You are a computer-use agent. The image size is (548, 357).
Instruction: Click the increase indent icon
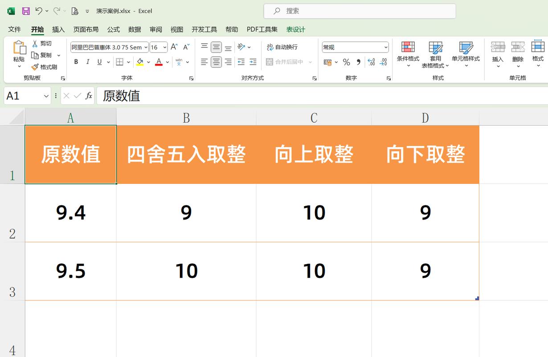(253, 62)
